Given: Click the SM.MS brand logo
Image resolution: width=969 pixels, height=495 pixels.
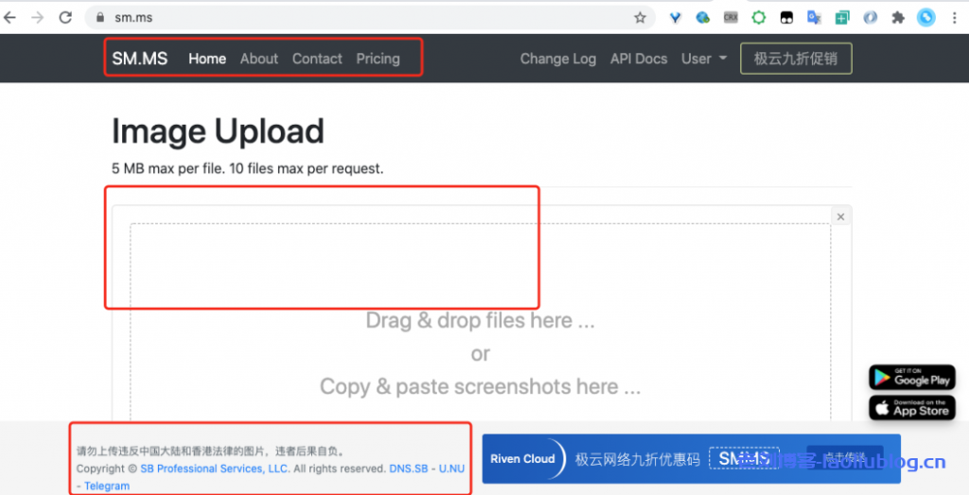Looking at the screenshot, I should coord(140,59).
